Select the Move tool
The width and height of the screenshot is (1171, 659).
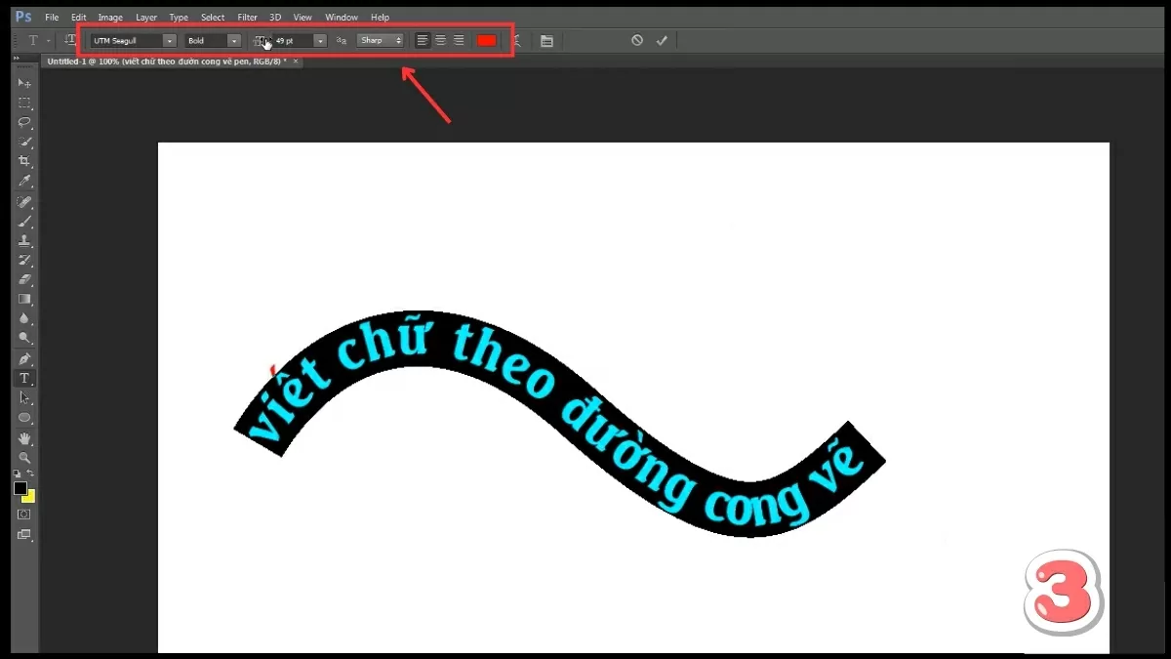pyautogui.click(x=25, y=83)
